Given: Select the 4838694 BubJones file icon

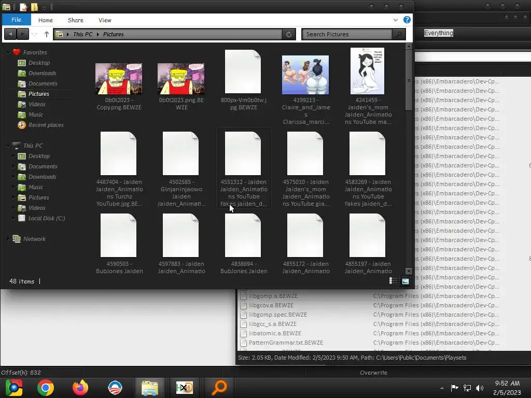Looking at the screenshot, I should [x=243, y=235].
